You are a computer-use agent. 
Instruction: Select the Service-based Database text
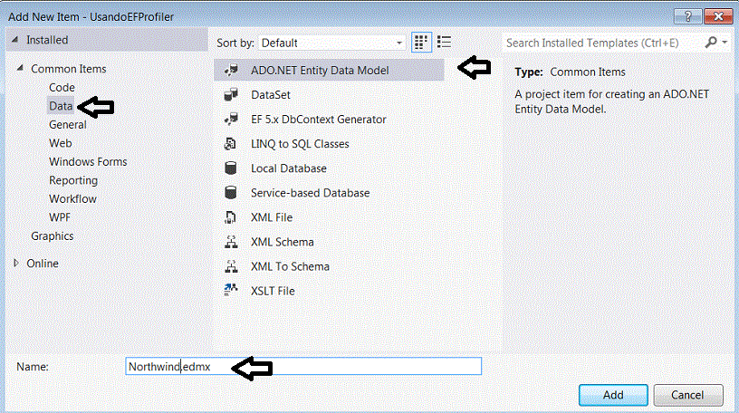tap(310, 193)
